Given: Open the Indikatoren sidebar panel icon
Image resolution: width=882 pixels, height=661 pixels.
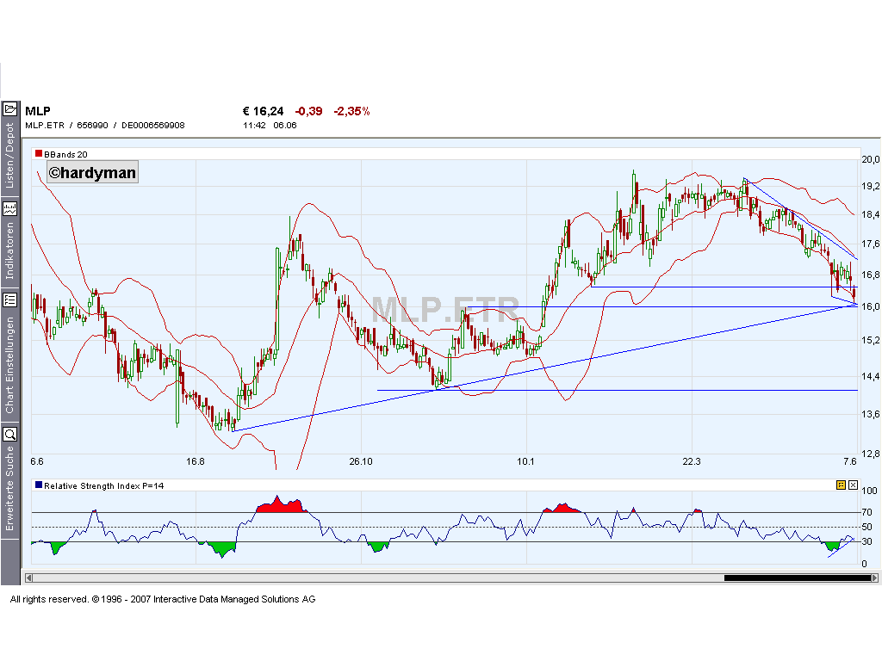Looking at the screenshot, I should point(10,207).
